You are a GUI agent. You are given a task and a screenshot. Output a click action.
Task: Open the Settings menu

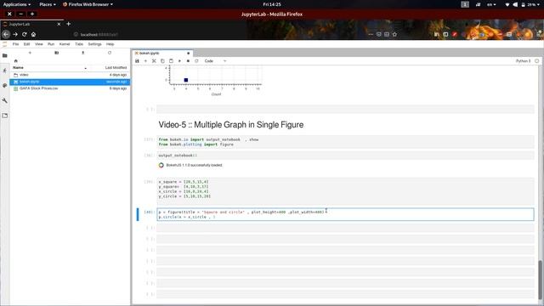(94, 44)
